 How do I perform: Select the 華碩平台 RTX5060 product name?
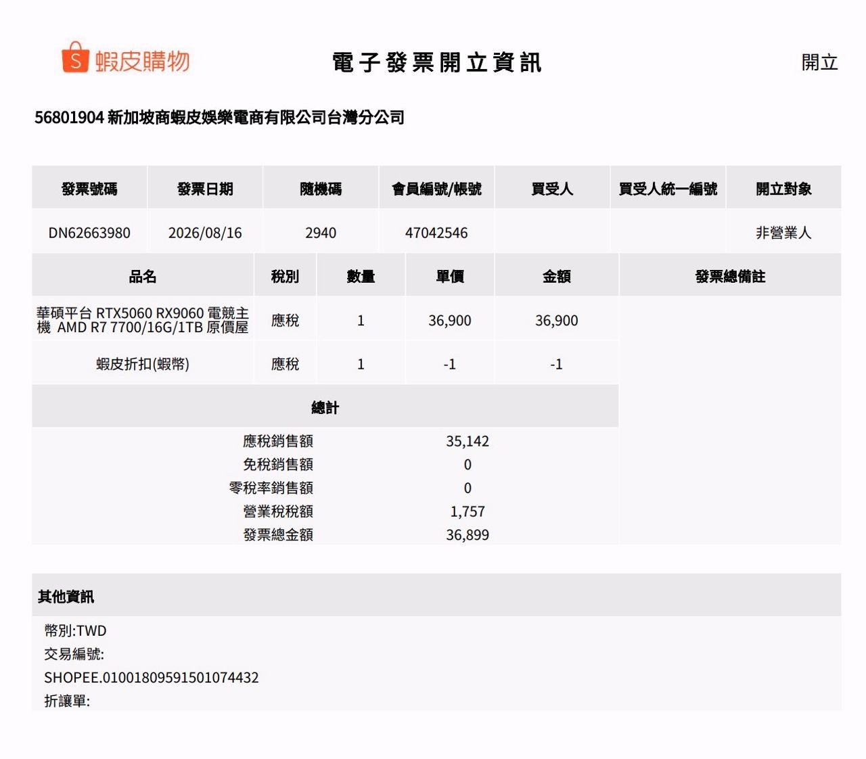143,320
